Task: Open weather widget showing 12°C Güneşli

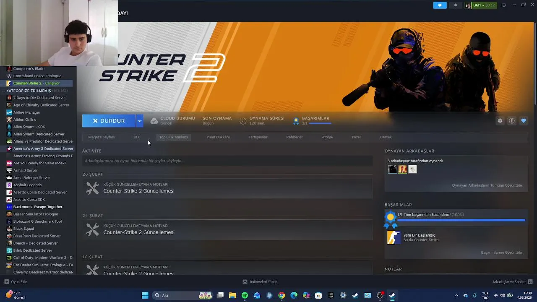Action: click(16, 295)
